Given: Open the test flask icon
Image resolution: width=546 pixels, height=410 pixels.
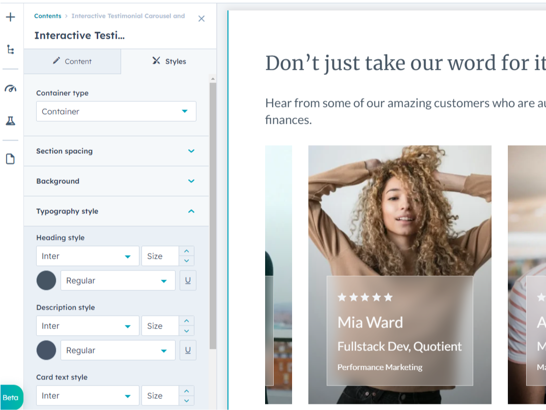Looking at the screenshot, I should coord(10,121).
